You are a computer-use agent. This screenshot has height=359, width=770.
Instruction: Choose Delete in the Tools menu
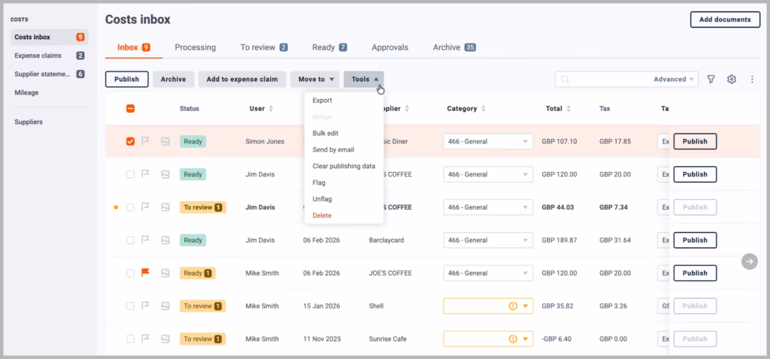(x=322, y=216)
